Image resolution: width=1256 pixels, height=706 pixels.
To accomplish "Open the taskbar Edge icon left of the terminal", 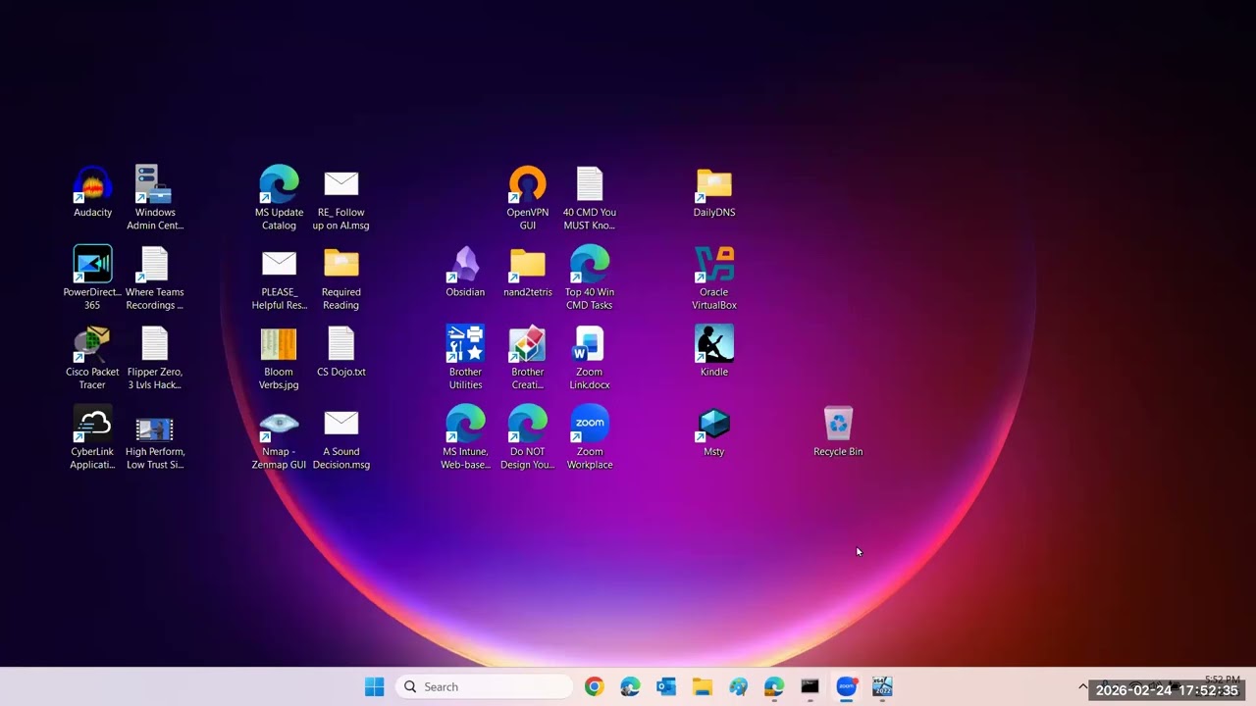I will tap(774, 686).
